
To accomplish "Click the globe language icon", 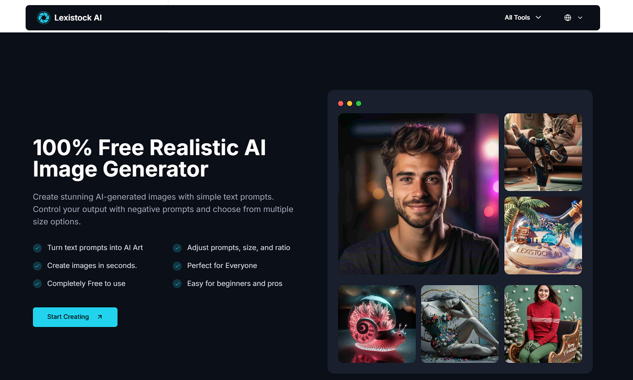I will click(568, 18).
